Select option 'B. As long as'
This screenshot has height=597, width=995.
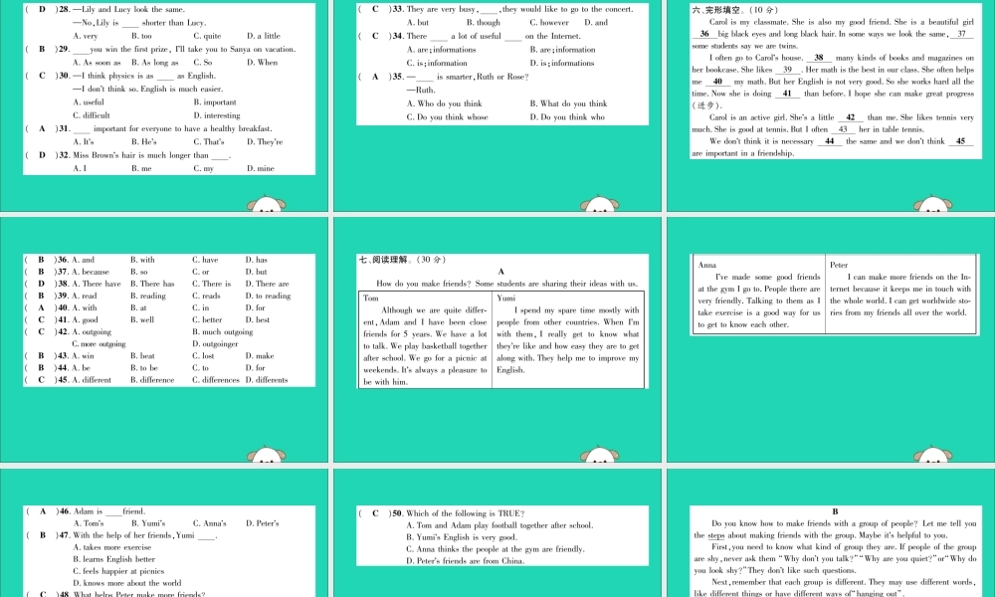point(155,63)
